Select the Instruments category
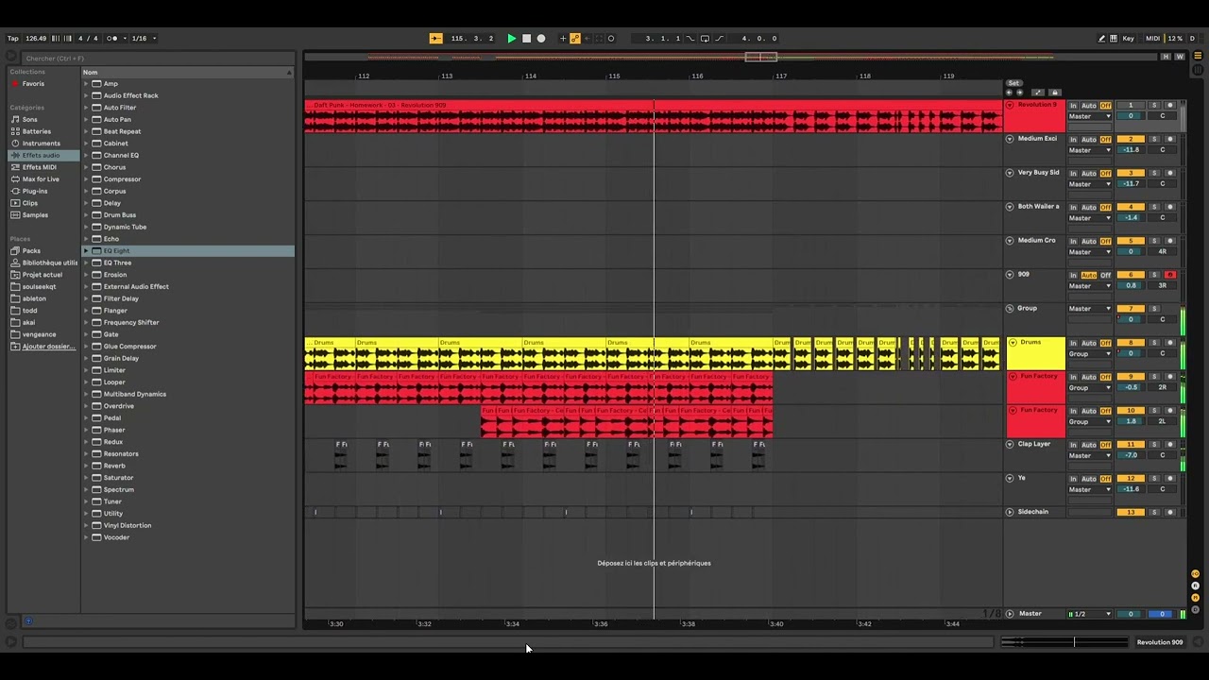The height and width of the screenshot is (680, 1209). click(x=41, y=144)
